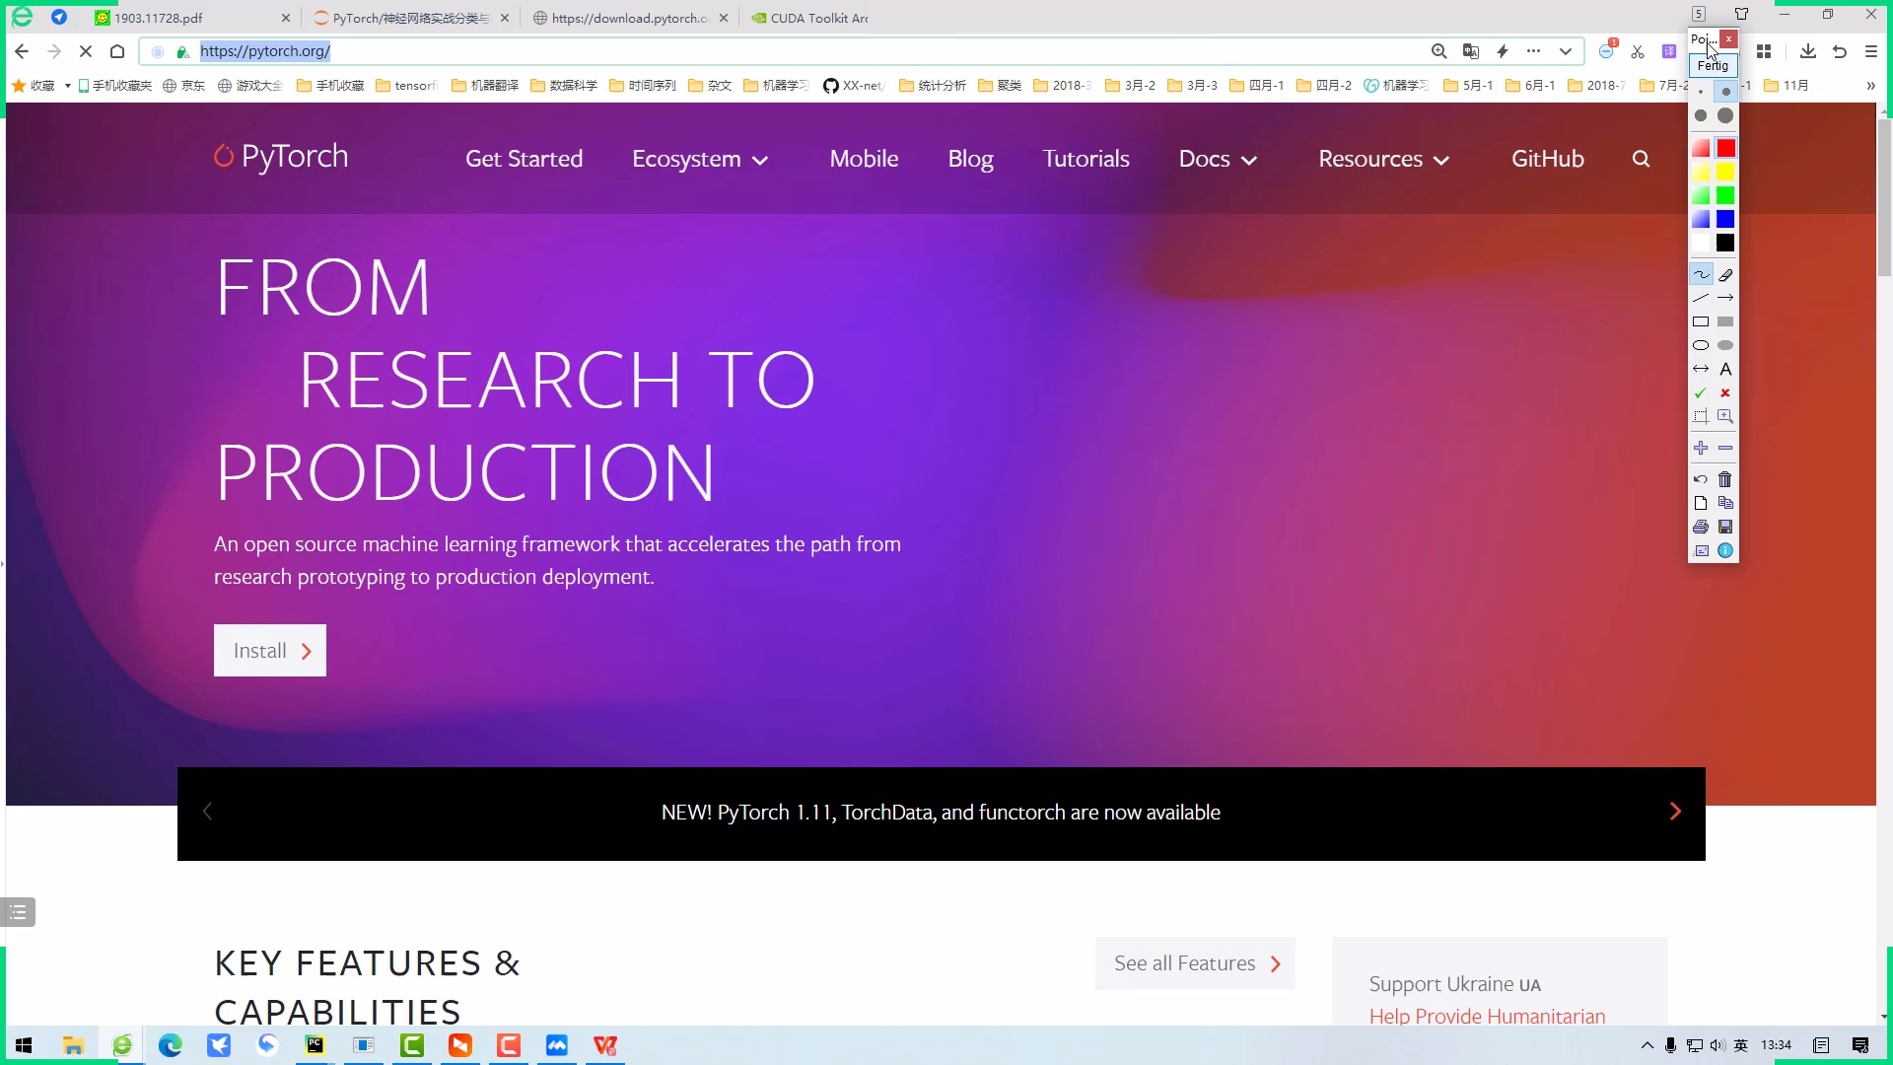The image size is (1893, 1065).
Task: Expand the Resources dropdown menu
Action: [x=1383, y=159]
